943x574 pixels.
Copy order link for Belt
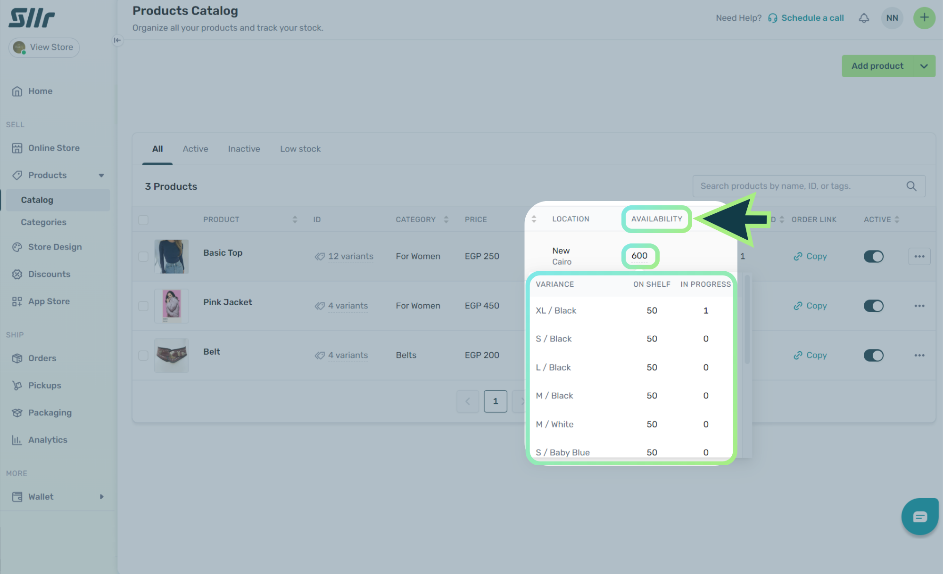pyautogui.click(x=810, y=355)
